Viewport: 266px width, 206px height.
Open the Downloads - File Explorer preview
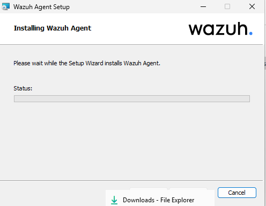coord(160,198)
